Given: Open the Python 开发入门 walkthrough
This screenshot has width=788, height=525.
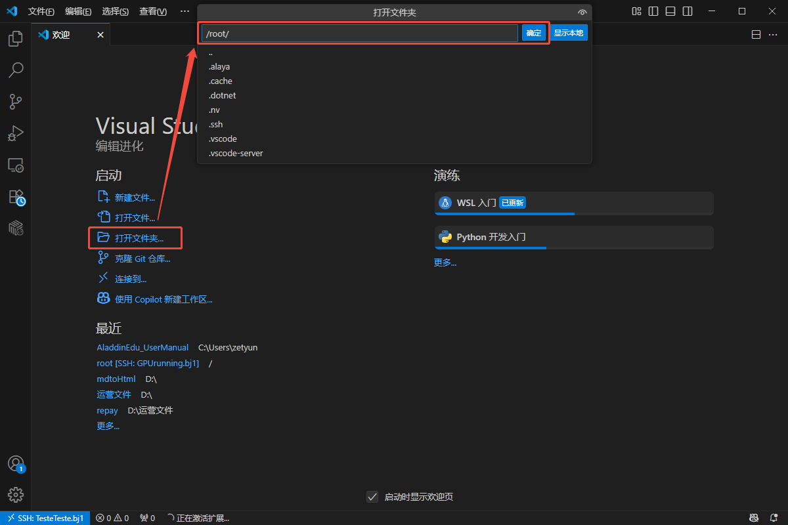Looking at the screenshot, I should (574, 237).
